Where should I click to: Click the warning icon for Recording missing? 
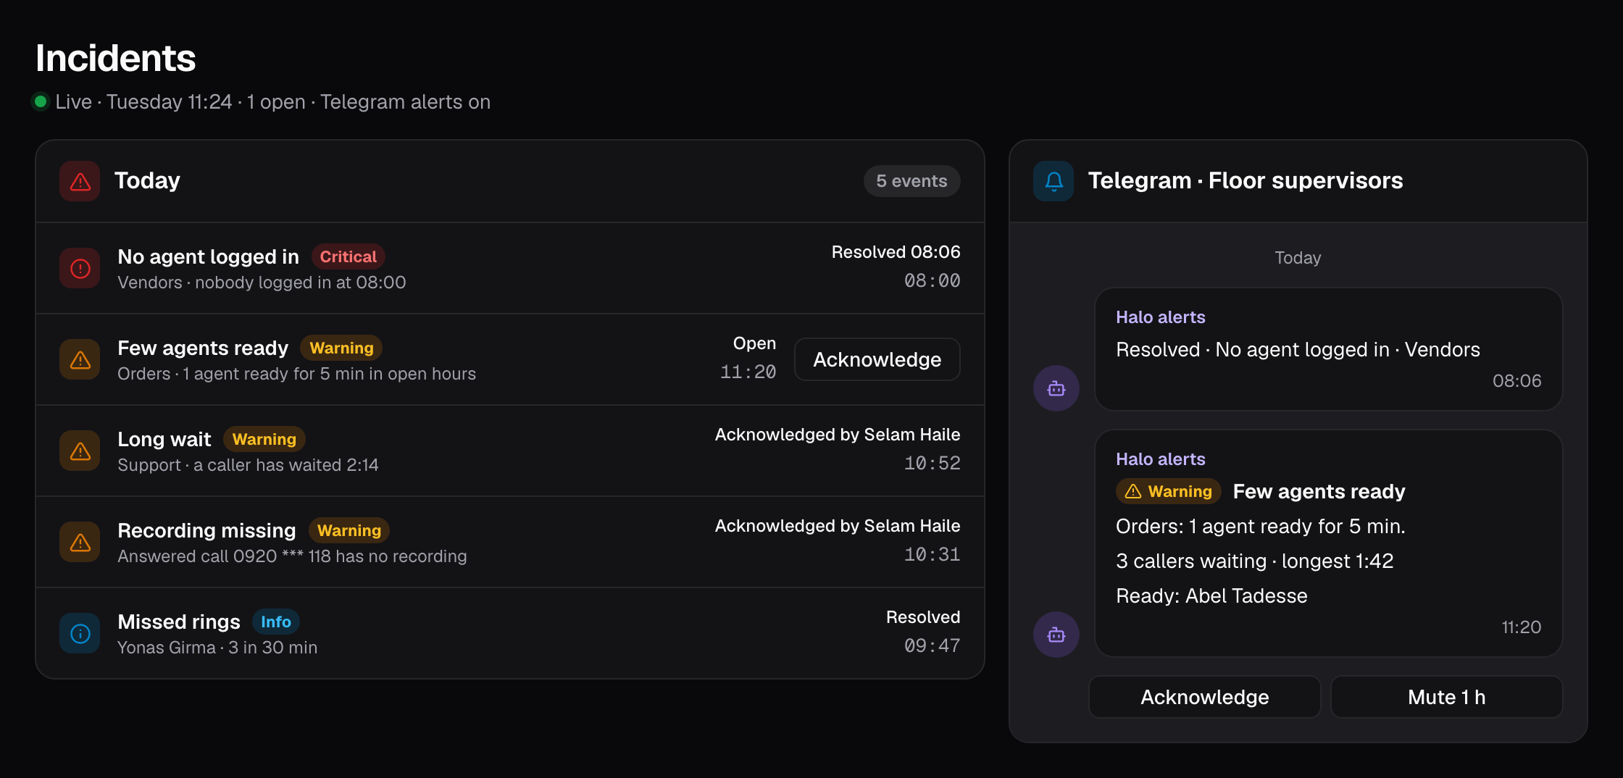(80, 543)
